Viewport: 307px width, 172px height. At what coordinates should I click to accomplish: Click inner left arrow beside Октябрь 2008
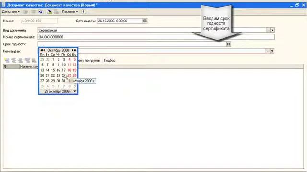coord(44,50)
